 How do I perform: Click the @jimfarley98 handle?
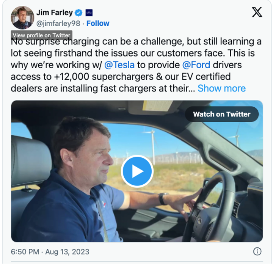[59, 24]
